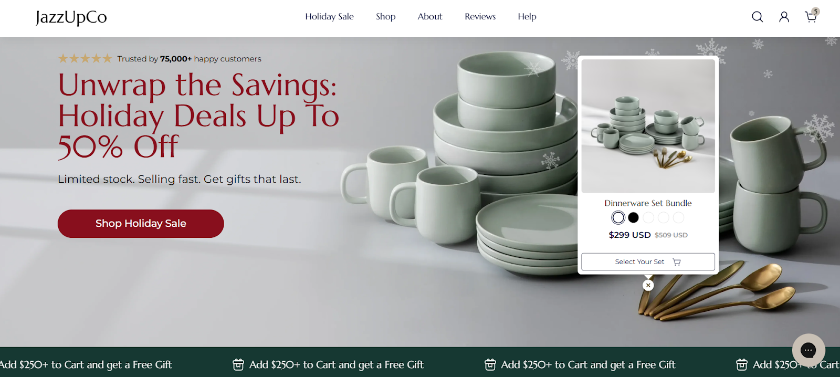Open the shopping cart icon
Image resolution: width=840 pixels, height=377 pixels.
812,16
